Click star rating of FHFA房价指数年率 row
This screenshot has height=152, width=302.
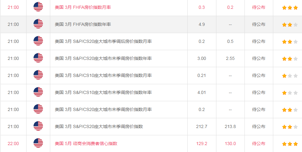pyautogui.click(x=290, y=25)
